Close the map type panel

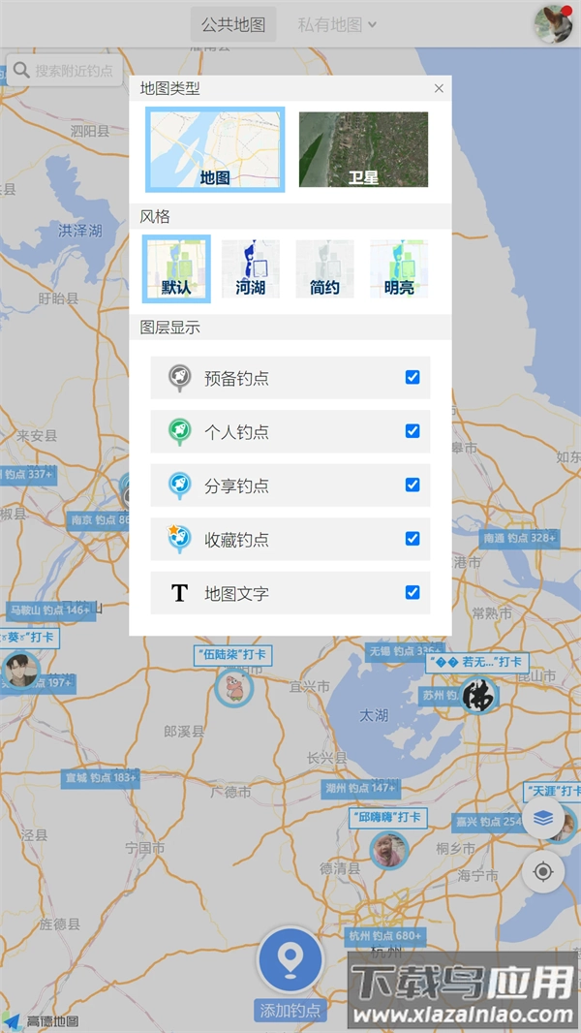[439, 88]
